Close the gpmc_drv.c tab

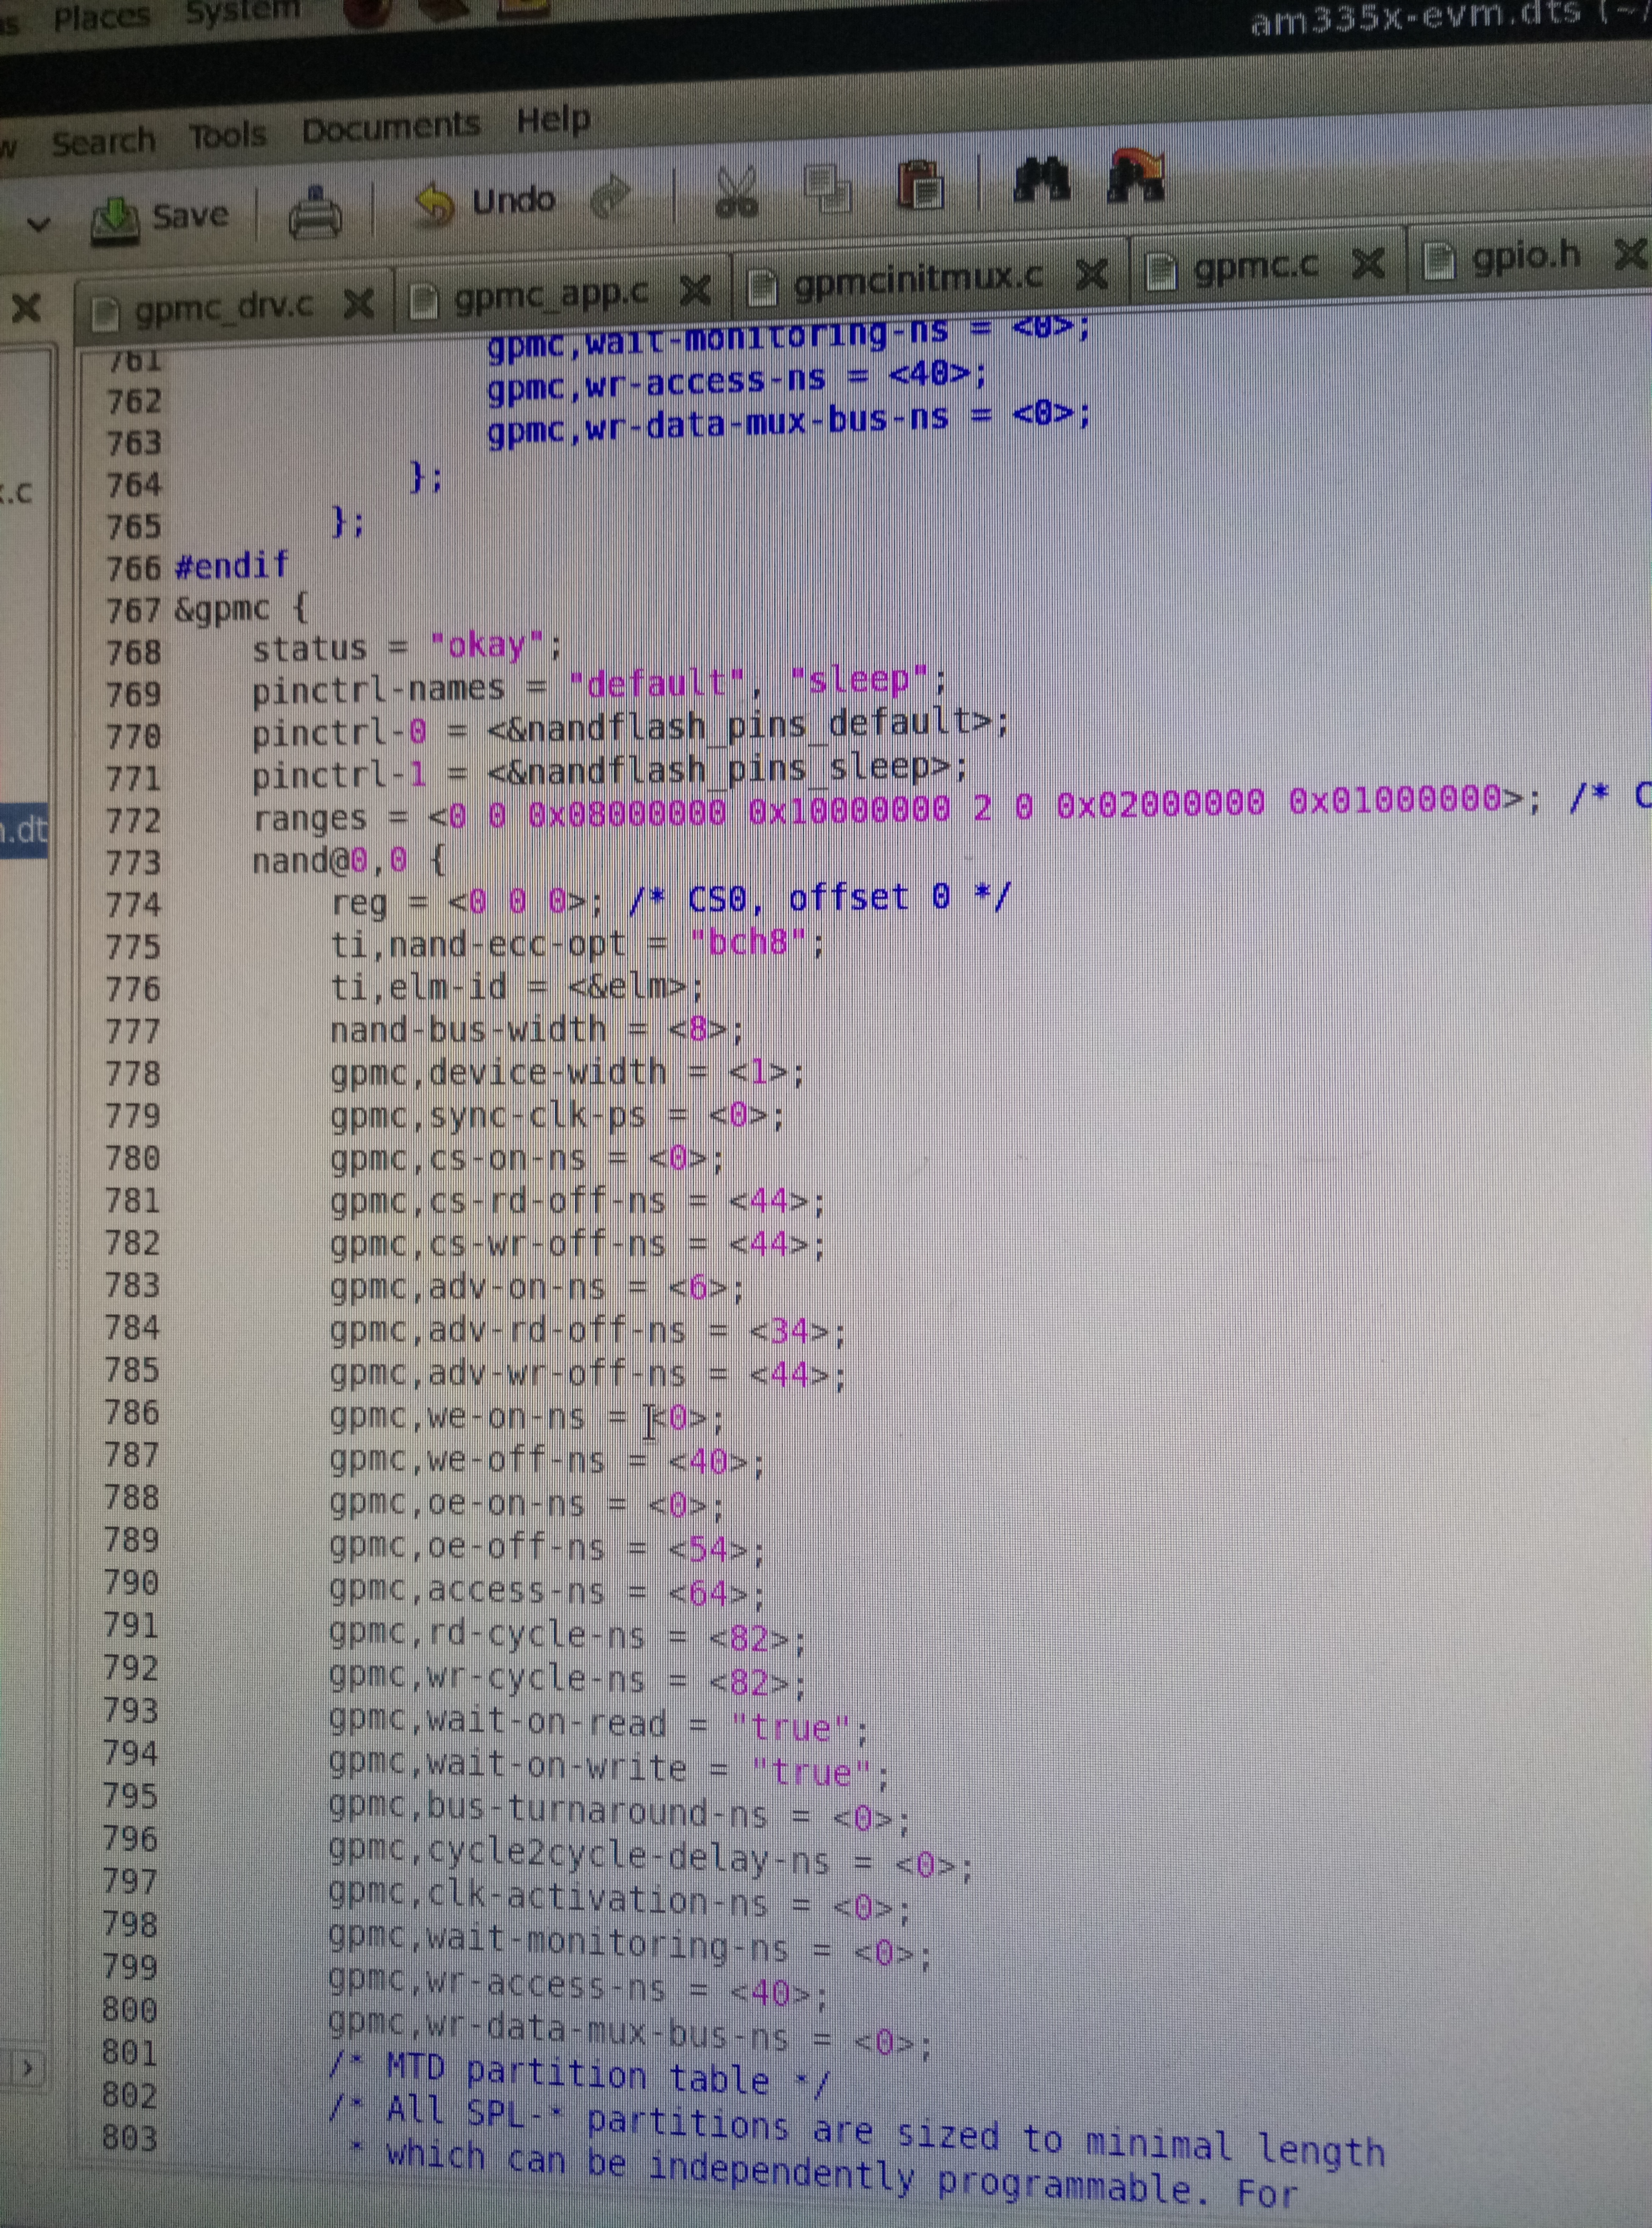click(358, 303)
